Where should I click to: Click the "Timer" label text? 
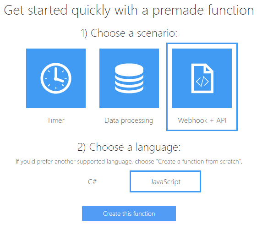point(56,120)
